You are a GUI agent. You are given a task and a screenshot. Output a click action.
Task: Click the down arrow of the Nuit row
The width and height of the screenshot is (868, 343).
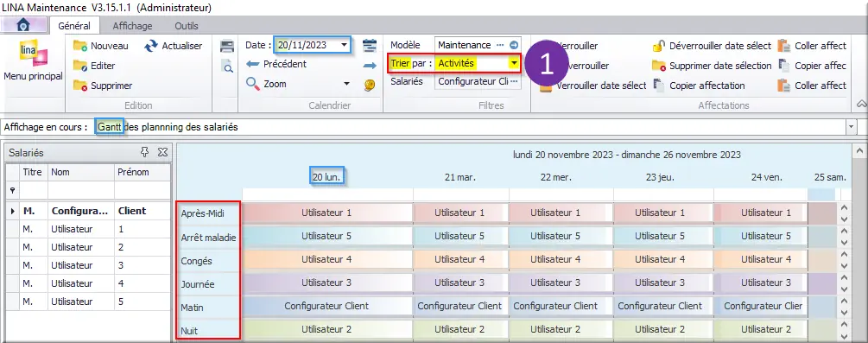tap(844, 336)
